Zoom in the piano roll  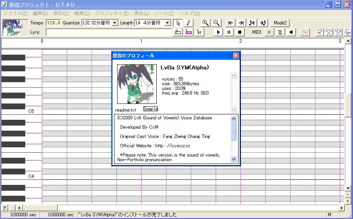(x=205, y=23)
